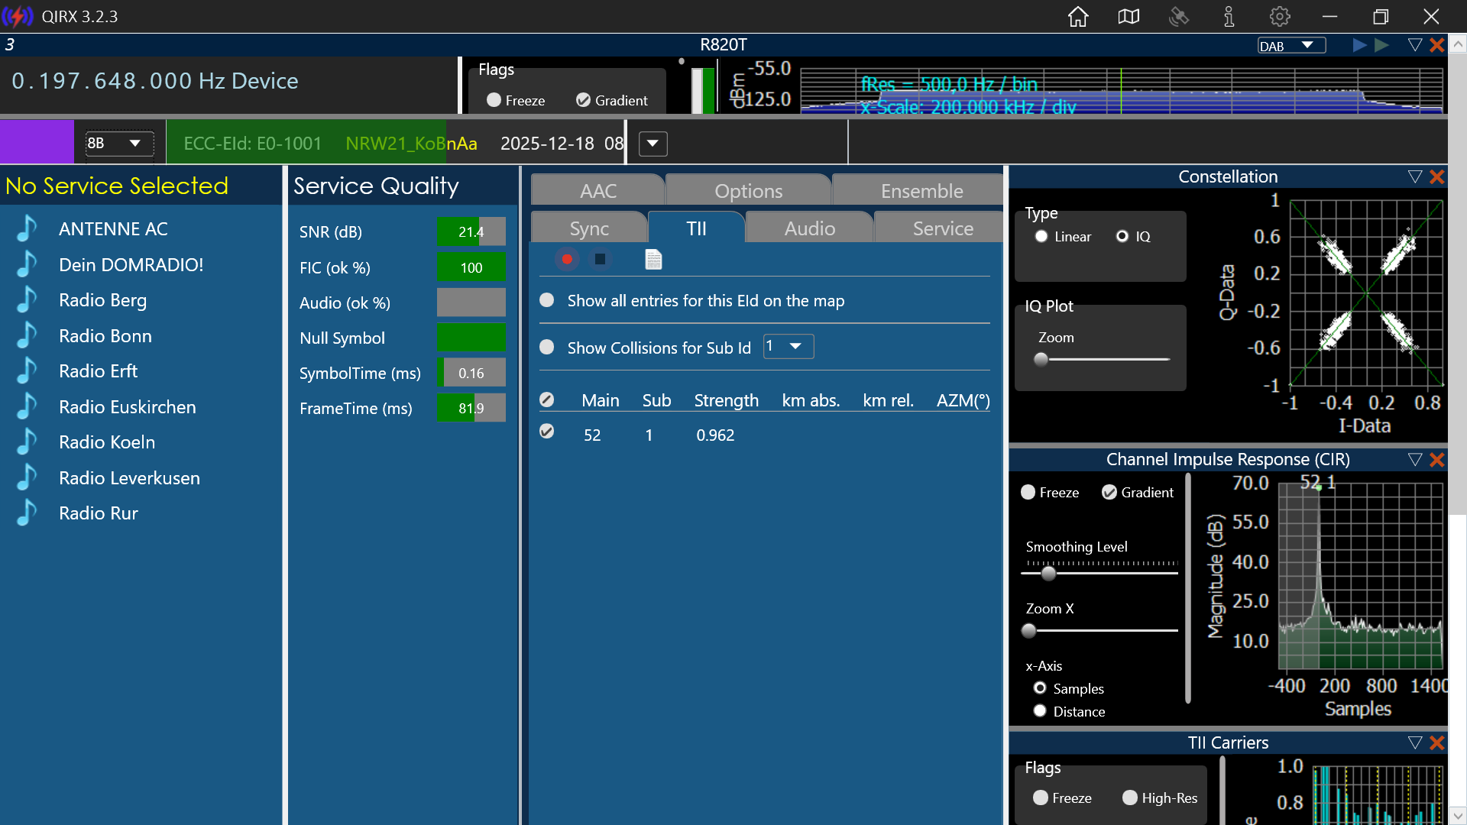This screenshot has width=1467, height=825.
Task: Open the map view icon
Action: (x=1129, y=17)
